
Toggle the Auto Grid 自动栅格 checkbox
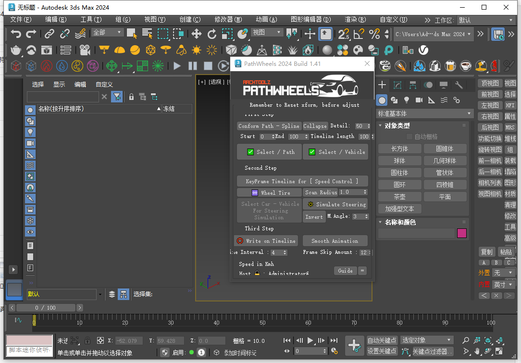click(x=409, y=137)
